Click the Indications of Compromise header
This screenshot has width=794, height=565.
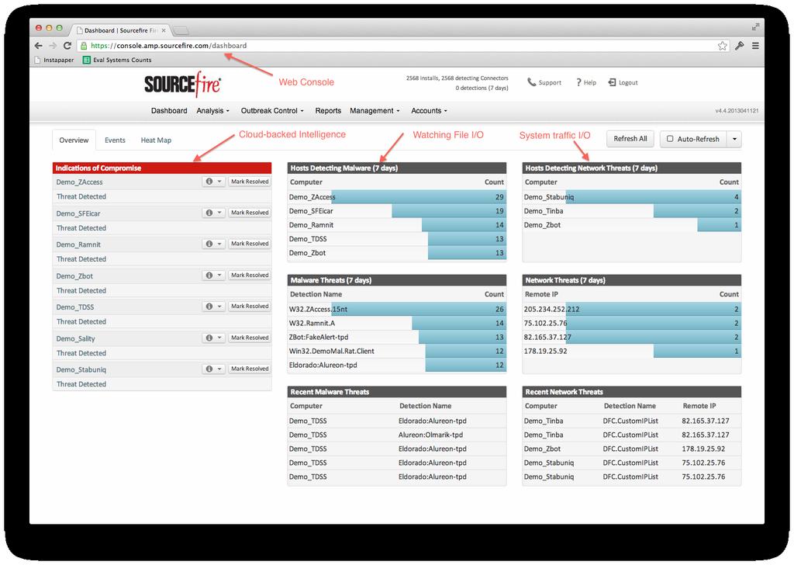(162, 168)
